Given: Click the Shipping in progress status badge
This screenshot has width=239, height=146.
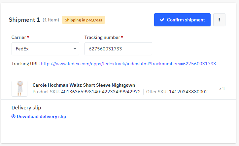Looking at the screenshot, I should click(84, 20).
